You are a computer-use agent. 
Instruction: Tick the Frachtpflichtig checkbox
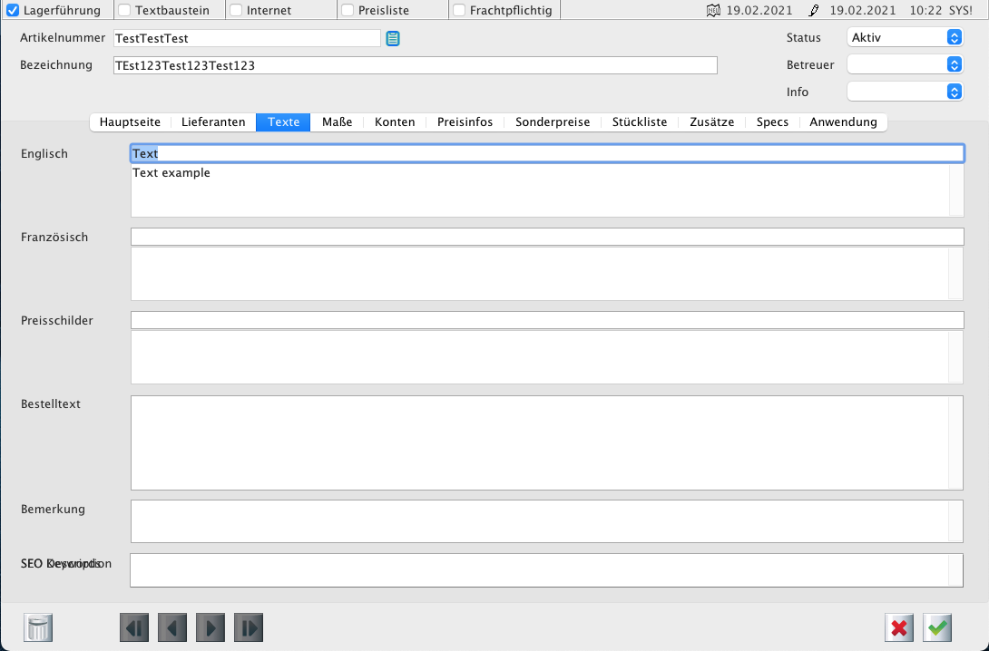point(459,11)
